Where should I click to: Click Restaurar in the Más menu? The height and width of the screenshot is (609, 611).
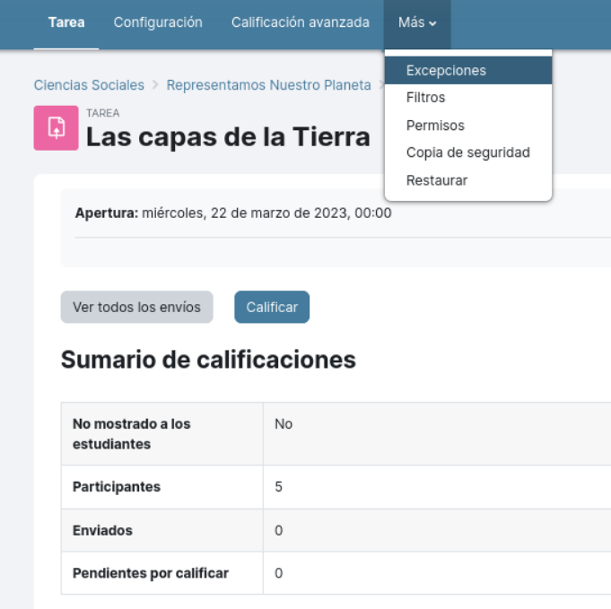(468, 180)
